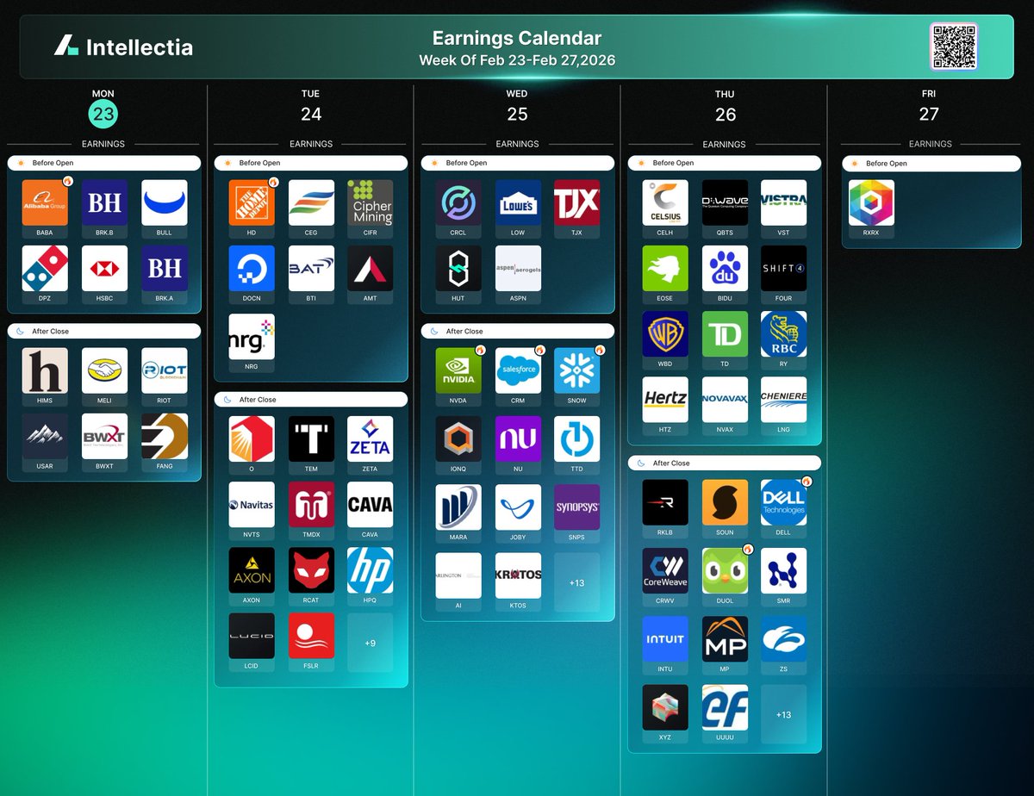The width and height of the screenshot is (1034, 796).
Task: Open the HP HPQ logo tile
Action: [x=371, y=570]
